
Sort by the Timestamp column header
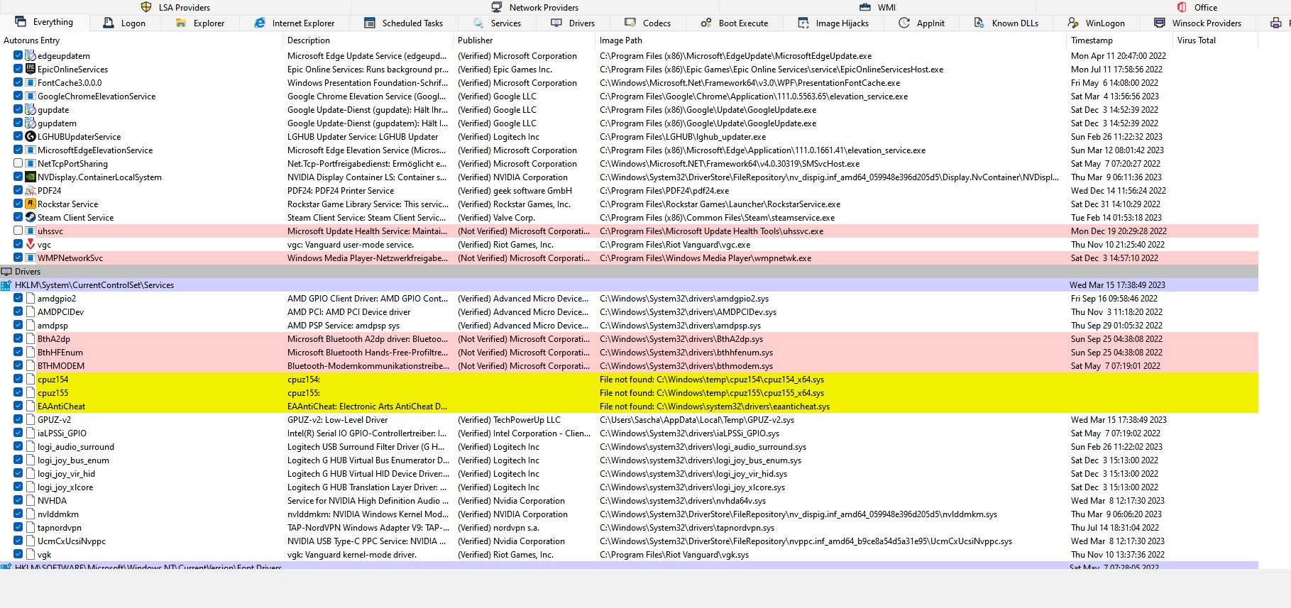(1119, 40)
